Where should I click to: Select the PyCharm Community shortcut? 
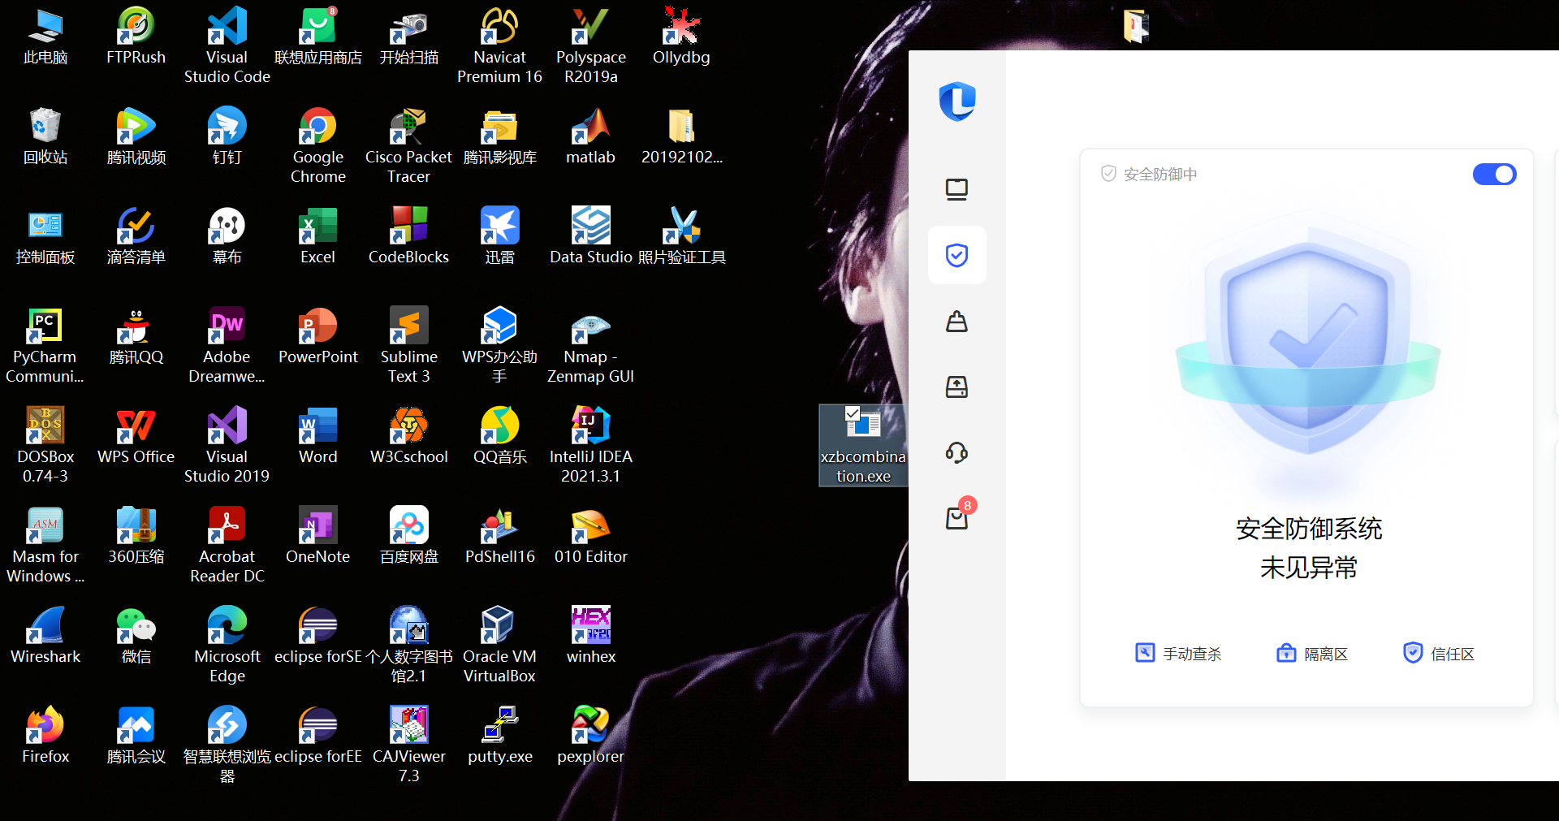point(45,345)
